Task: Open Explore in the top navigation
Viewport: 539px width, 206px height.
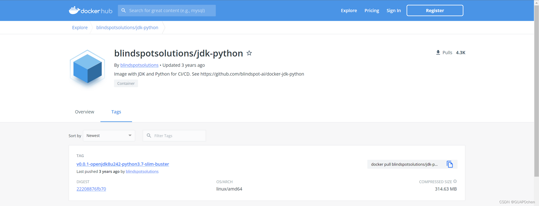Action: coord(349,10)
